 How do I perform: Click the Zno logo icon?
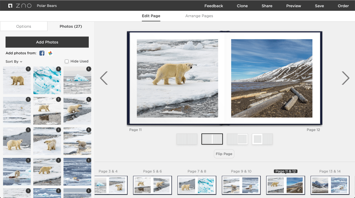tap(10, 6)
